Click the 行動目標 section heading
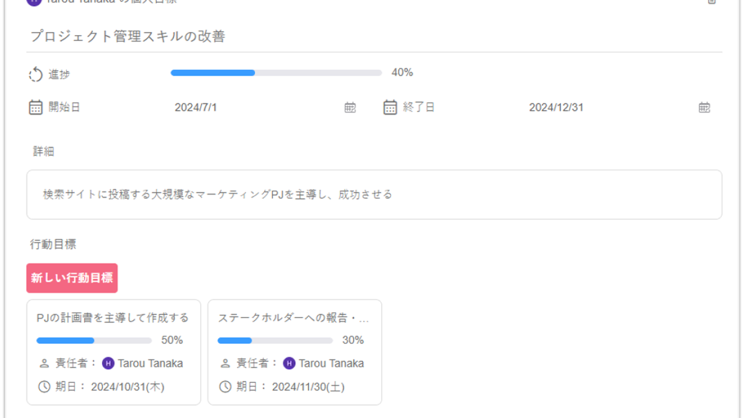Image resolution: width=744 pixels, height=418 pixels. (x=53, y=245)
